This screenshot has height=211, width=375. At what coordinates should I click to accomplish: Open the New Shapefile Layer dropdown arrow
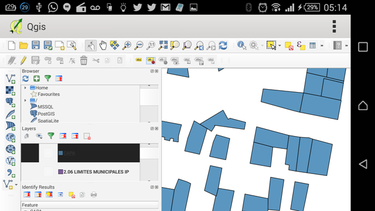pos(16,185)
